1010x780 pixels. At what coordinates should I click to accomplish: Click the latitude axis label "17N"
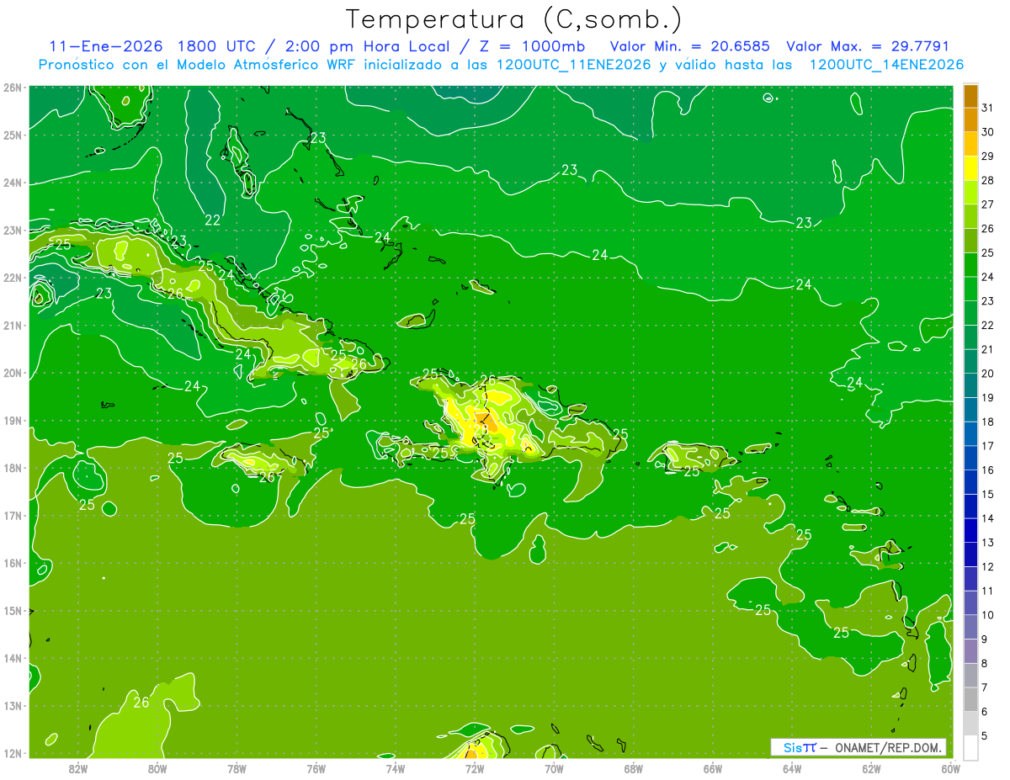click(x=13, y=516)
